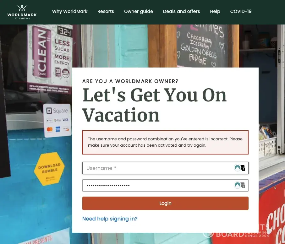
Task: Click the incorrect username/password error message box
Action: [165, 142]
